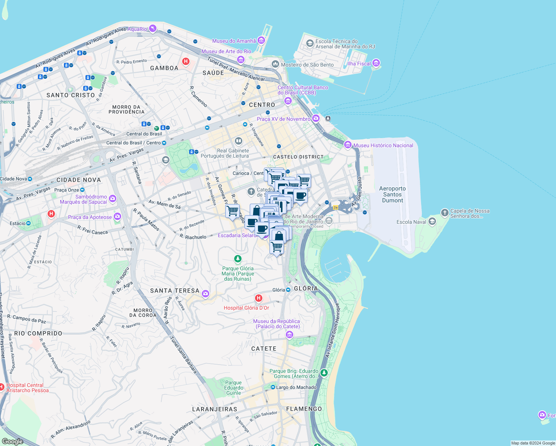Screen dimensions: 556x446
Task: Click the Praça XV de Novembro camera marker
Action: coord(316,119)
